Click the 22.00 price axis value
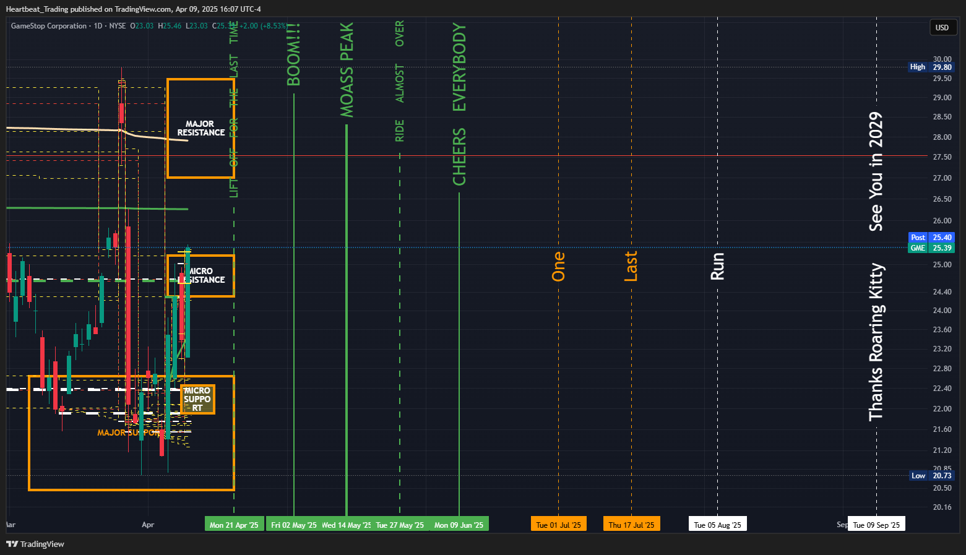 click(x=942, y=408)
